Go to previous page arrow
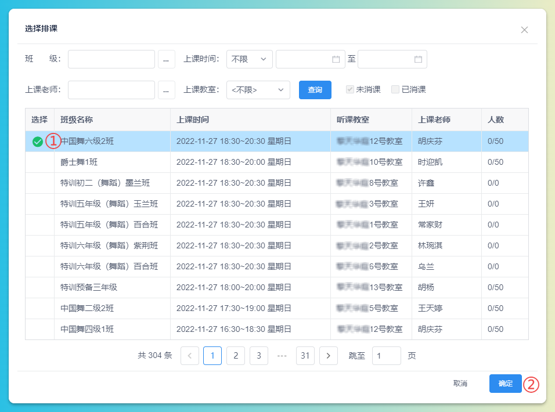This screenshot has width=555, height=412. [190, 356]
